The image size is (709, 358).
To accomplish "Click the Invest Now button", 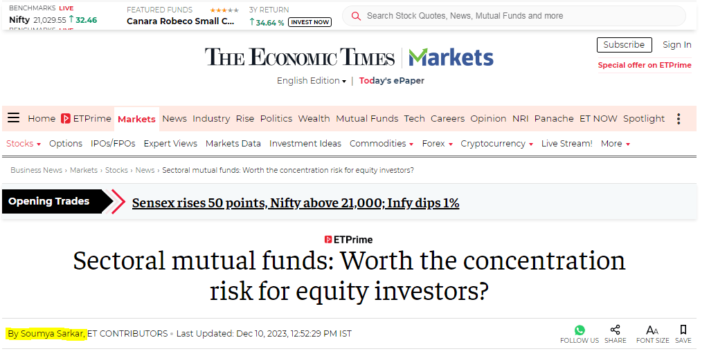I will coord(309,22).
